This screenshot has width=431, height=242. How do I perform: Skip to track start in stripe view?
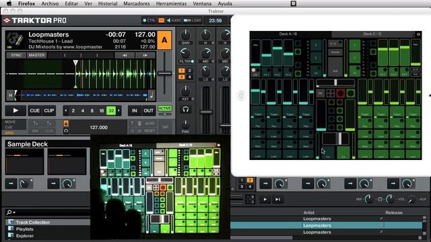click(x=10, y=95)
